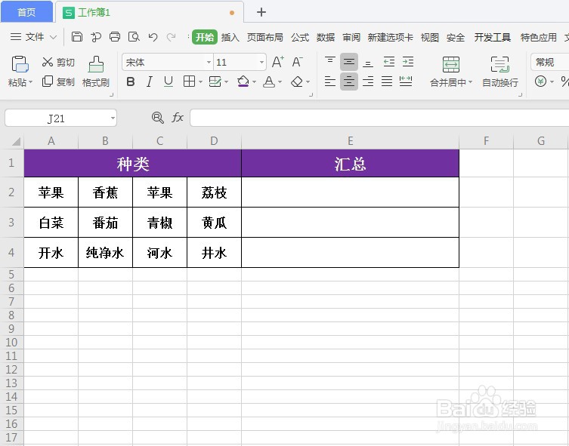Increase indent icon
Image resolution: width=569 pixels, height=446 pixels.
pos(408,62)
